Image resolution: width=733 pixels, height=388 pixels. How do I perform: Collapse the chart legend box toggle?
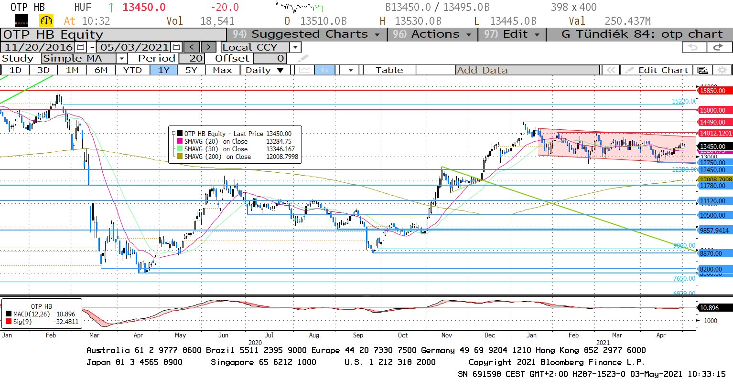point(173,134)
